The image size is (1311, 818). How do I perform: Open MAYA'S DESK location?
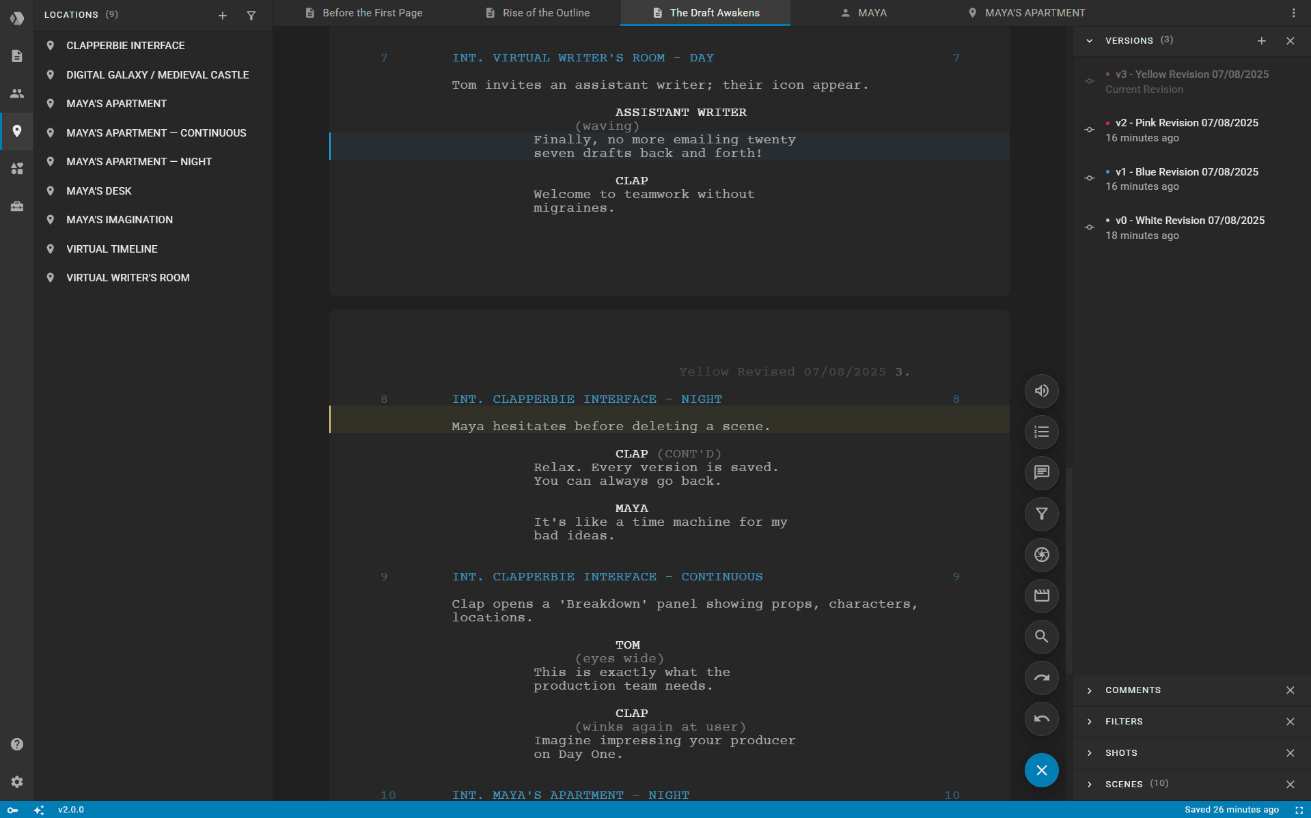[153, 191]
